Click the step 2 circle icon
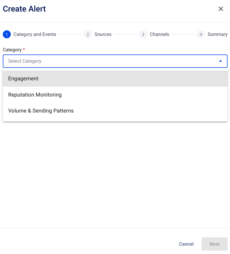Viewport: 230px width, 254px height. coord(88,34)
